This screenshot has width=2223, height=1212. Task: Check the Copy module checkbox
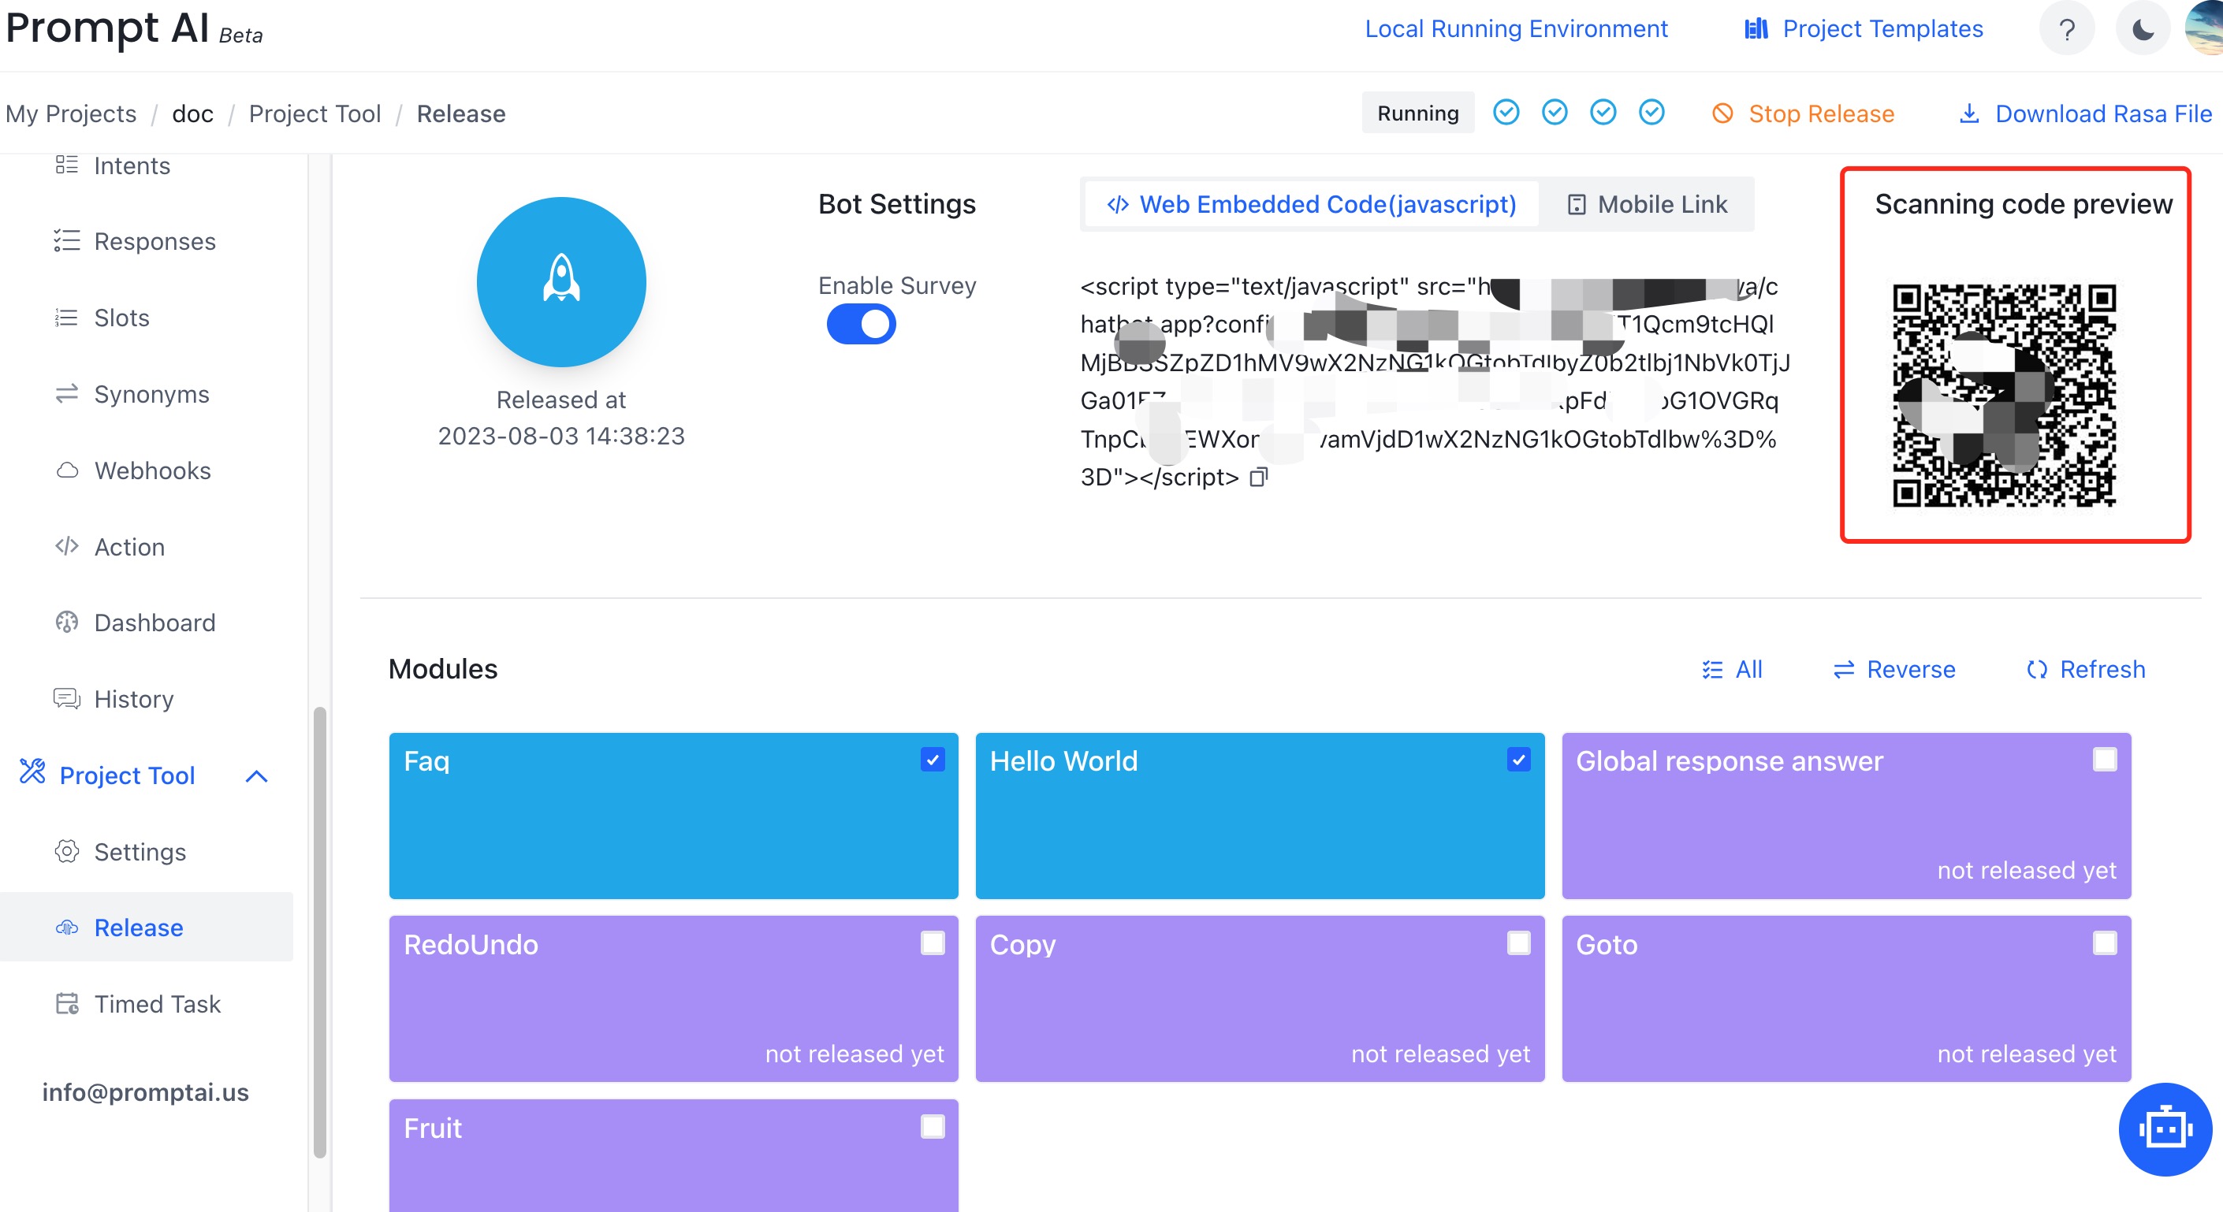tap(1518, 942)
